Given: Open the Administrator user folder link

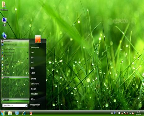Looking at the screenshot, I should pyautogui.click(x=35, y=47).
